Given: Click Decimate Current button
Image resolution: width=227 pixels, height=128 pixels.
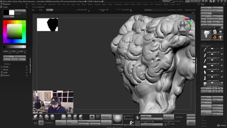Looking at the screenshot, I should tap(151, 125).
